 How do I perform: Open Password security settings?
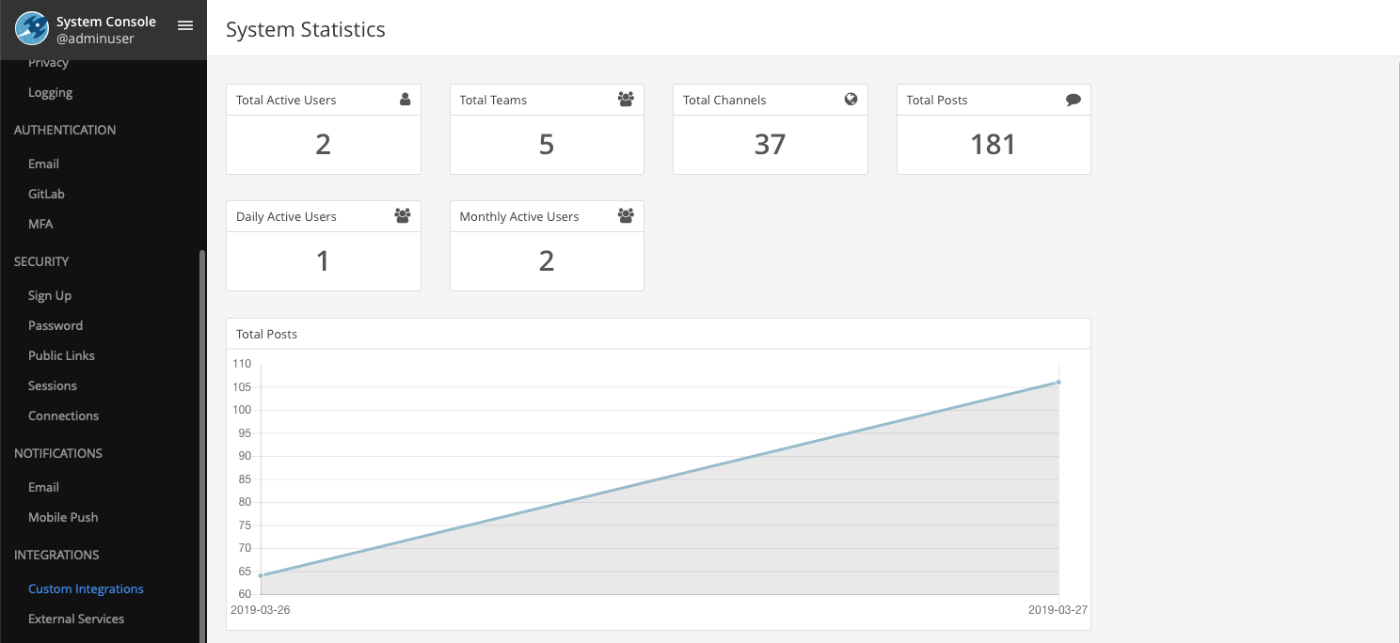(x=56, y=325)
